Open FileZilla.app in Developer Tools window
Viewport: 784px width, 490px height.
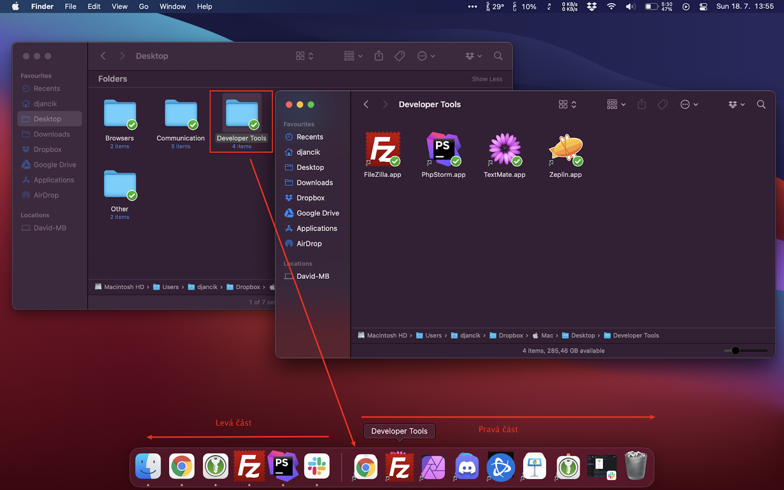click(382, 149)
